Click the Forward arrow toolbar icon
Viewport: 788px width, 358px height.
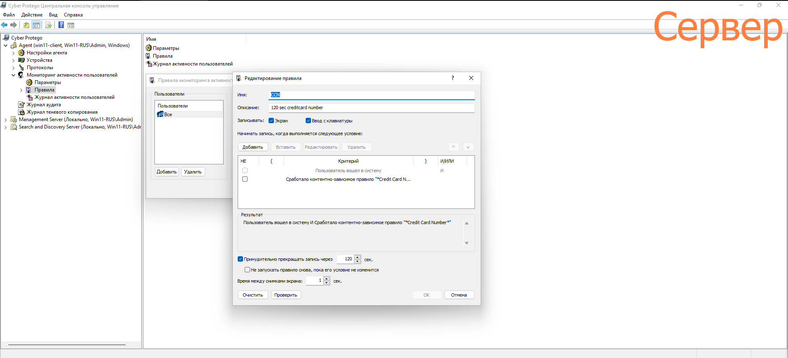click(14, 25)
